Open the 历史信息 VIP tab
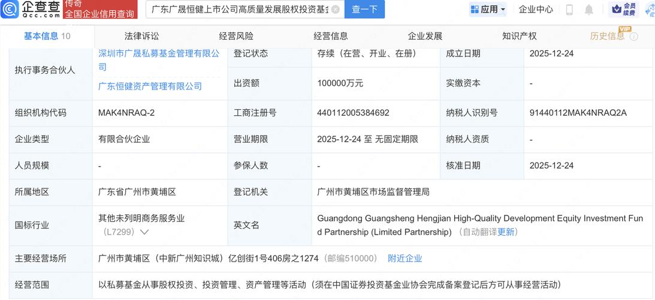 coord(607,36)
